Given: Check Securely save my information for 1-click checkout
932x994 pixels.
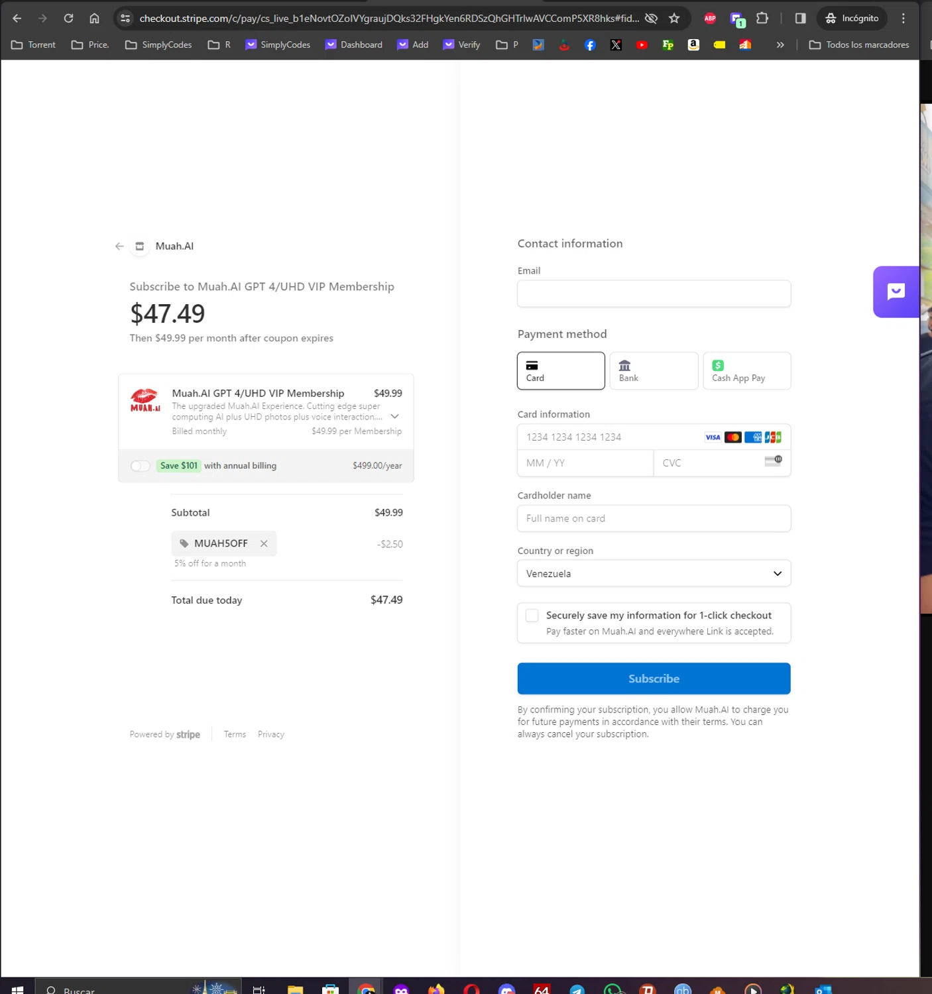Looking at the screenshot, I should [x=532, y=616].
